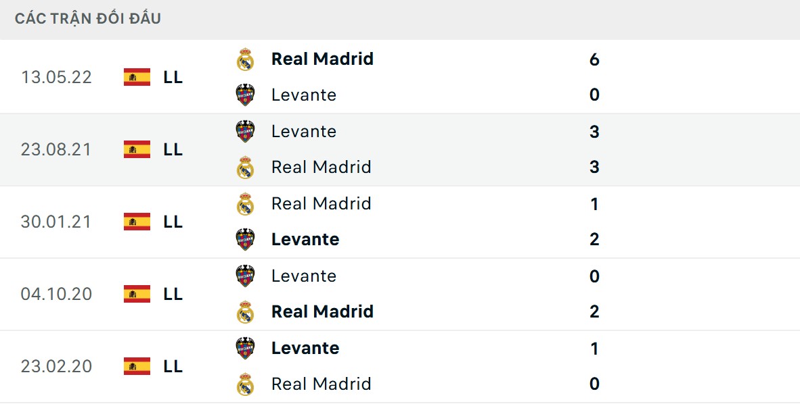800x404 pixels.
Task: Click Real Madrid crest in 23.08.21 match
Action: 245,167
